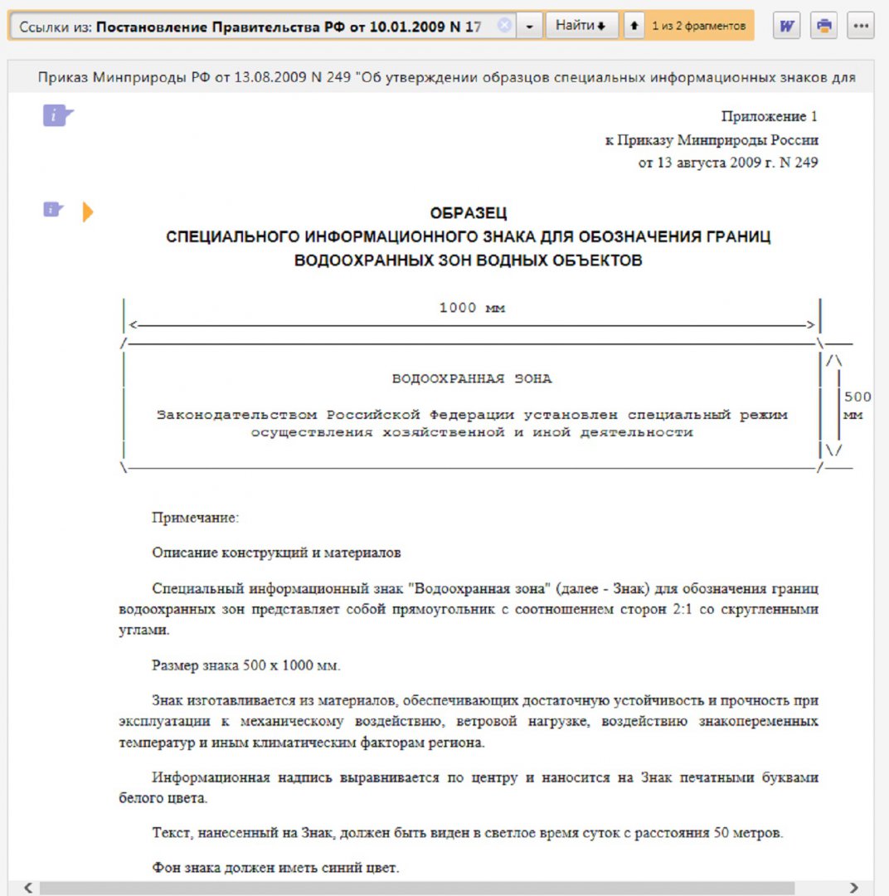Click into the 'Ссылки из: Постановление Правительства' field
This screenshot has height=896, width=889.
coord(249,26)
